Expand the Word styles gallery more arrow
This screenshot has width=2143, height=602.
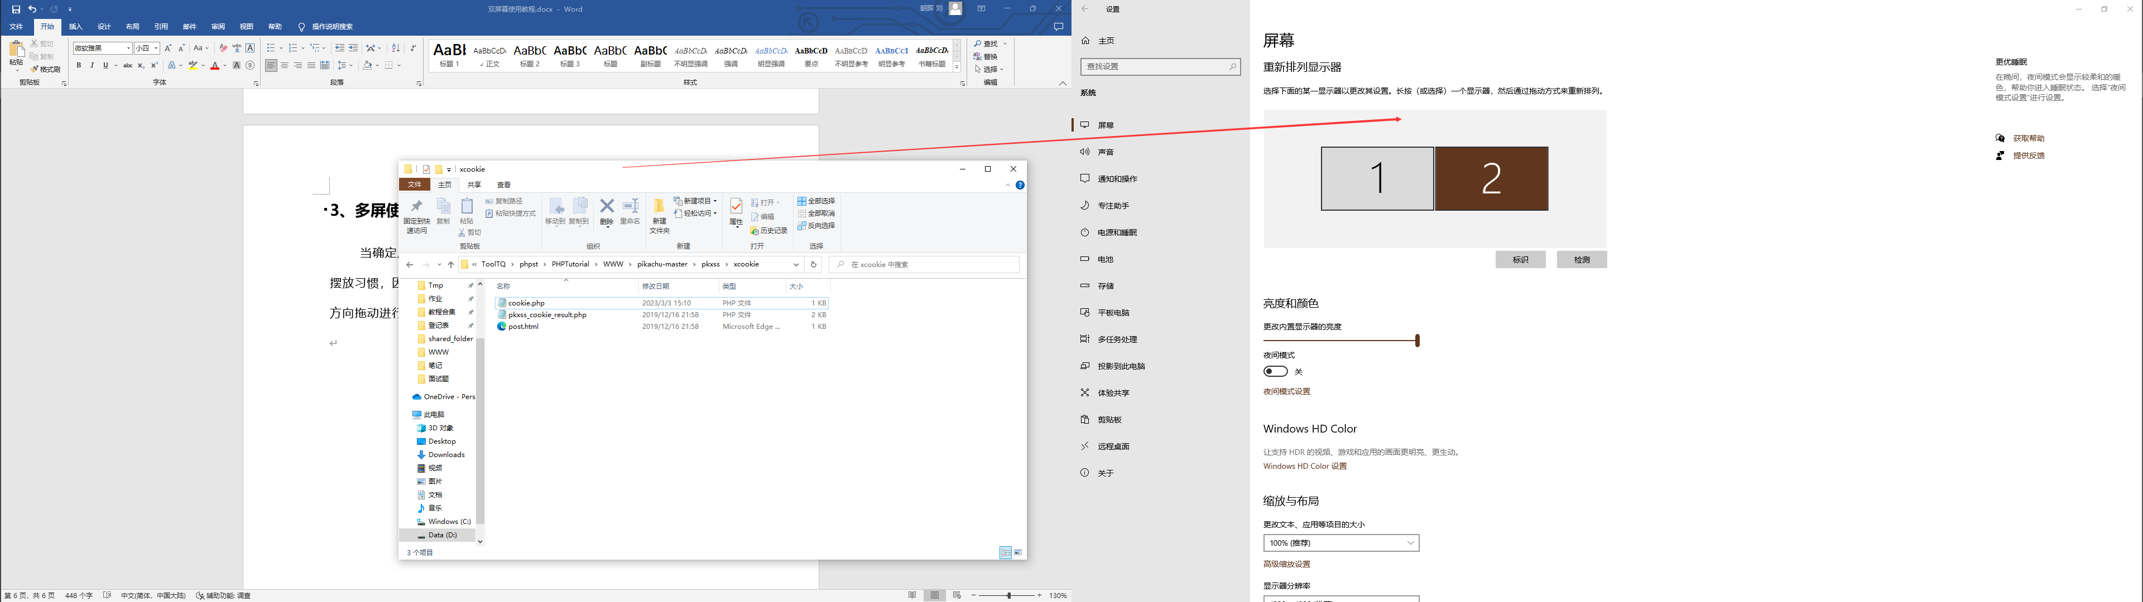coord(957,67)
